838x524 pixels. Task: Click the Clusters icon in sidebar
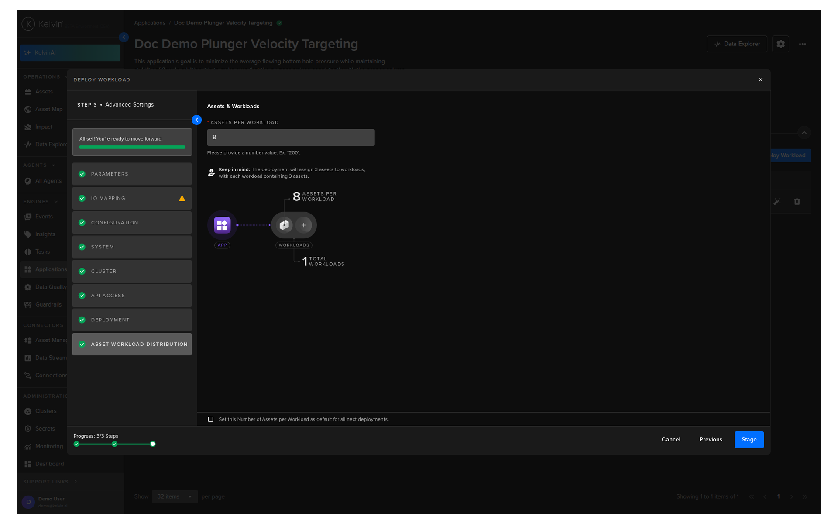coord(28,411)
